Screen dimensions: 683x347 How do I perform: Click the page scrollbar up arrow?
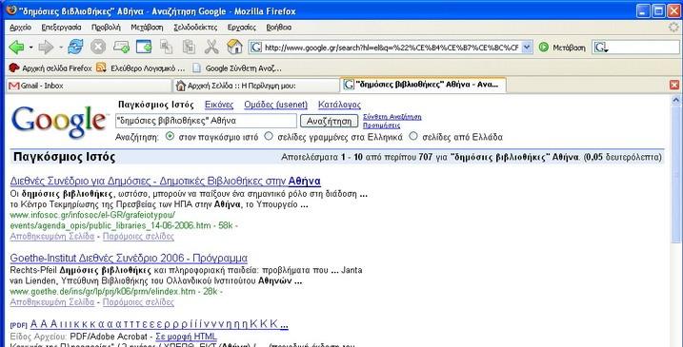coord(675,100)
